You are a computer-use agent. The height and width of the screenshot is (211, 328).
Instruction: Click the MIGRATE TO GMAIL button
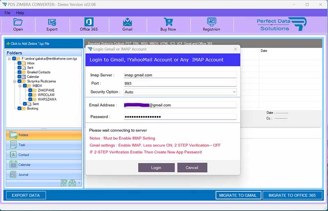[238, 195]
